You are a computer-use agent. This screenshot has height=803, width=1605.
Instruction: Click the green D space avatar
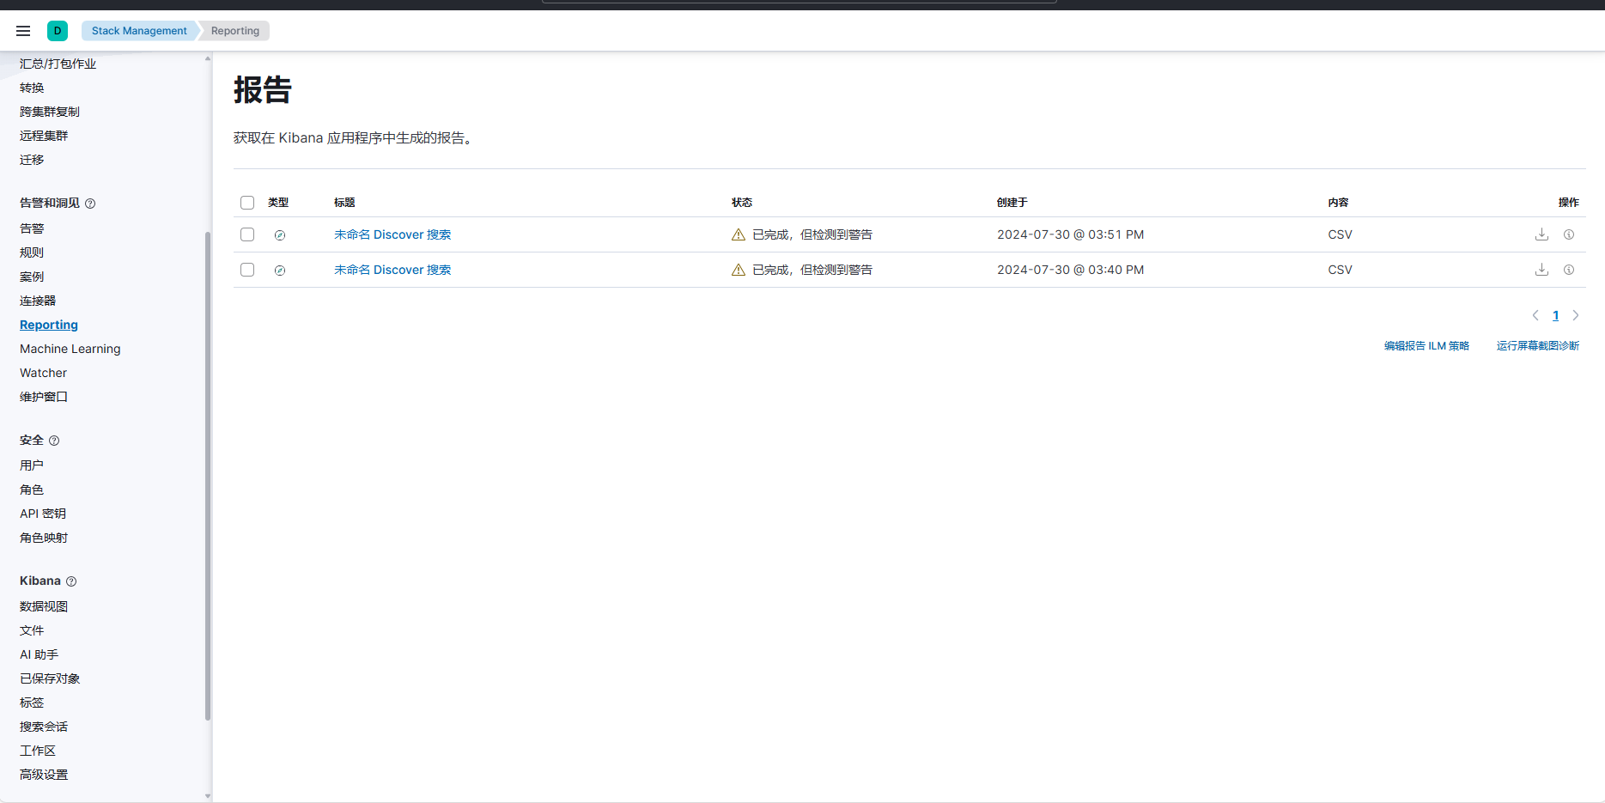pyautogui.click(x=58, y=31)
